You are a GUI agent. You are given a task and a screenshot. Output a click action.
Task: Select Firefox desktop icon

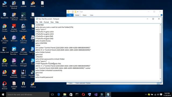point(5,73)
